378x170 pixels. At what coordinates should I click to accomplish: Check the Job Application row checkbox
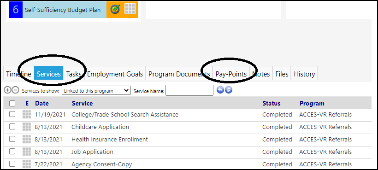(12, 152)
